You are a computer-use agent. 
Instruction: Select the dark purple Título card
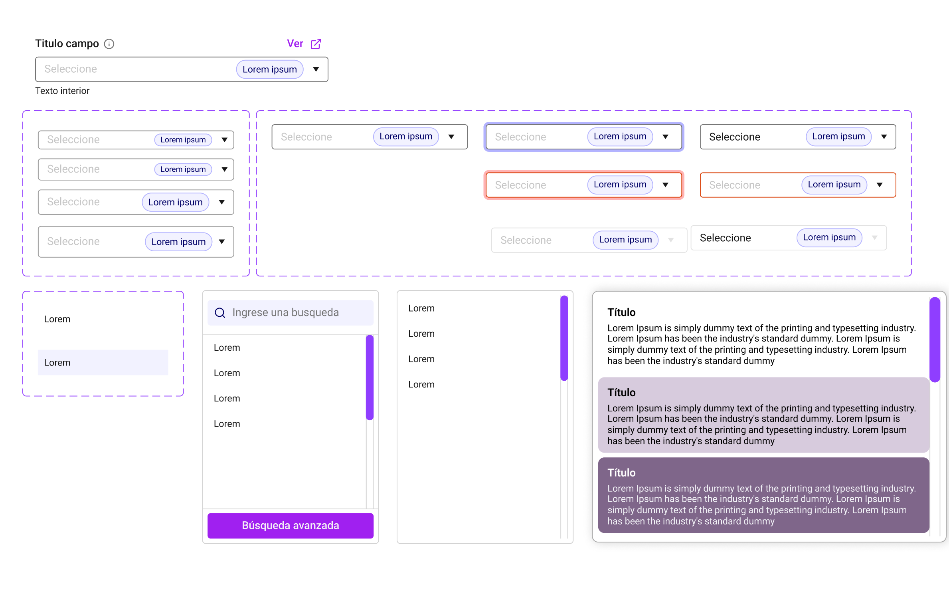point(763,495)
